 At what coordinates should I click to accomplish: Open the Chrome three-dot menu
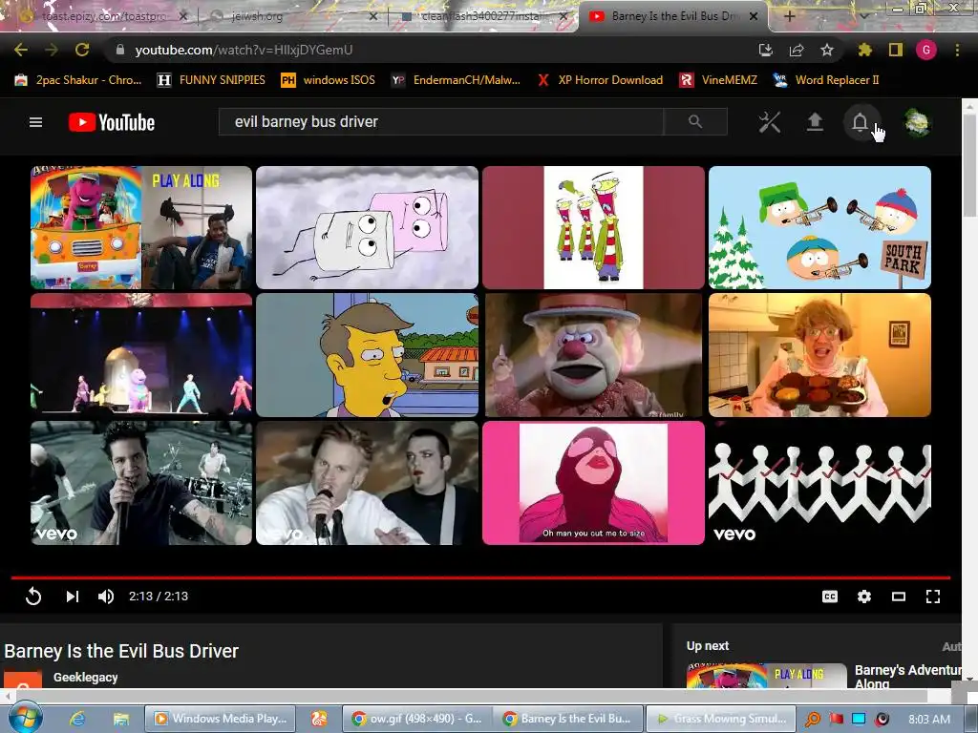957,50
